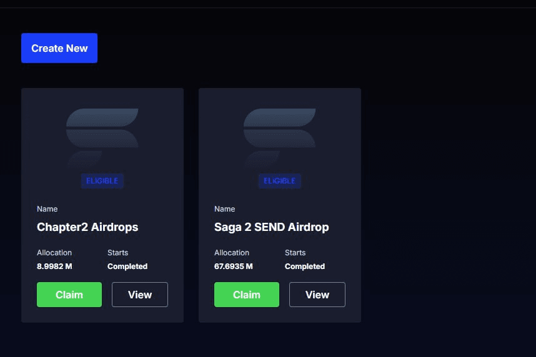Select the ELIGIBLE badge on Chapter2 Airdrops

pyautogui.click(x=102, y=181)
